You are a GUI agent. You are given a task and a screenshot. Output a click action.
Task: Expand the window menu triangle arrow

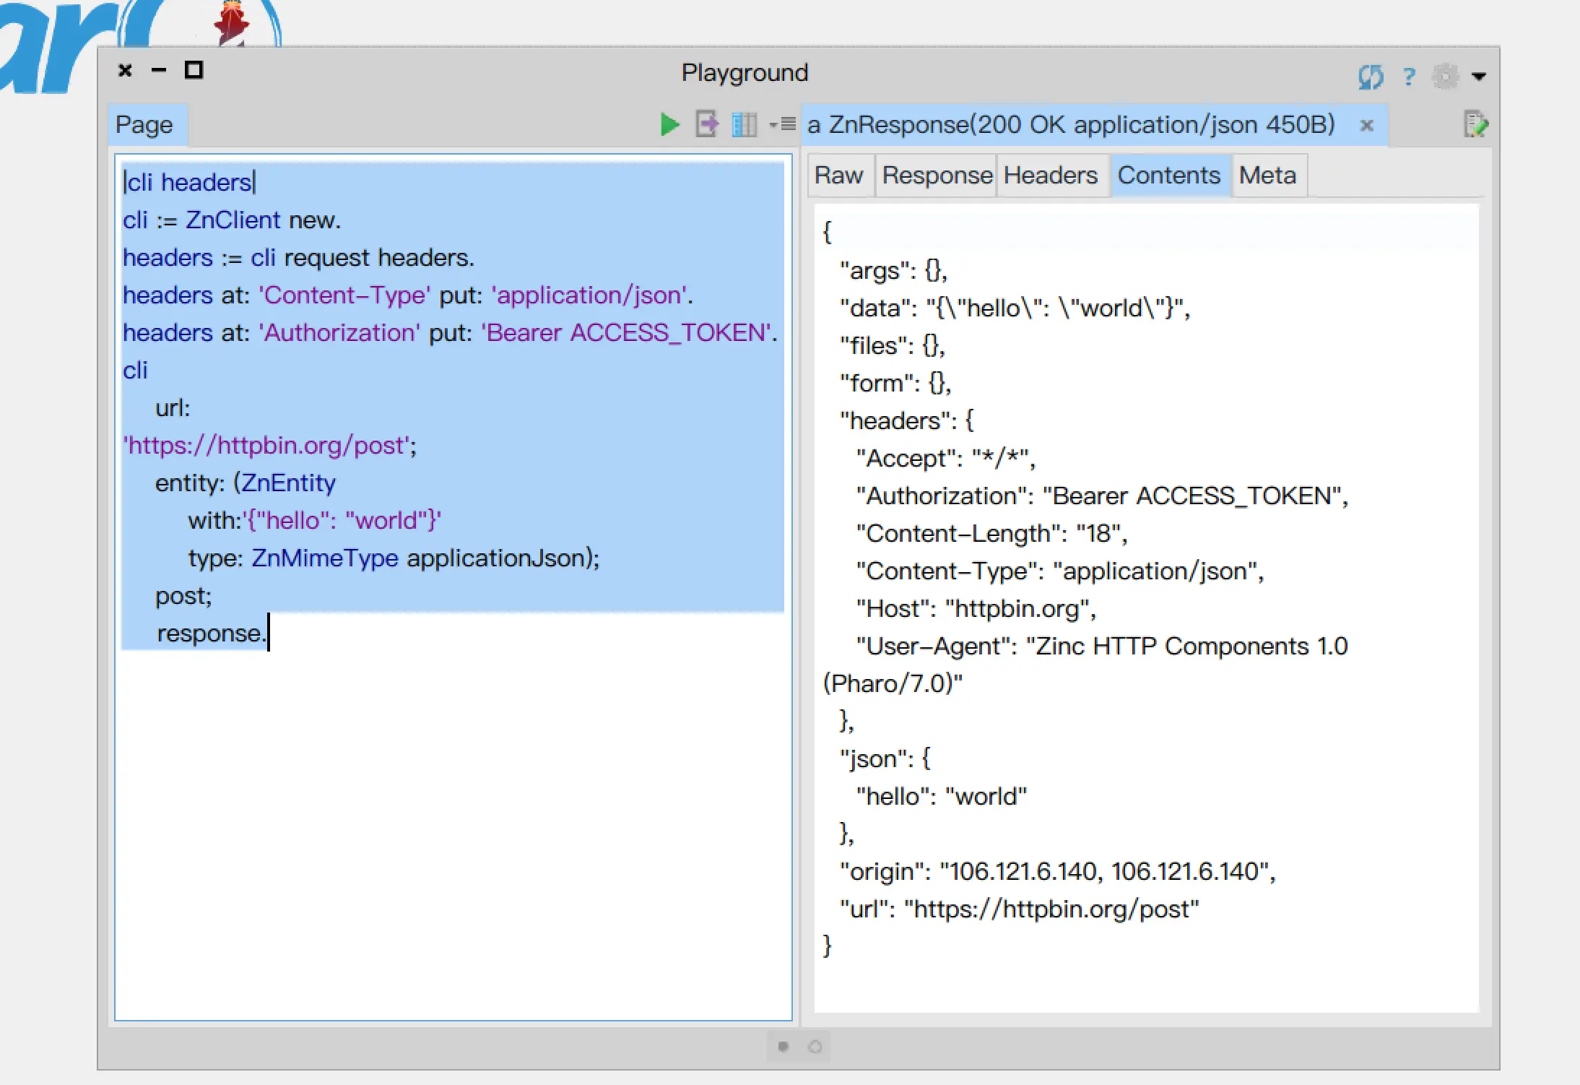1479,77
